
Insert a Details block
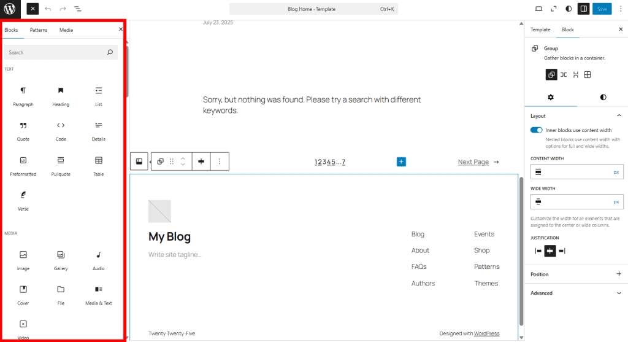(99, 131)
